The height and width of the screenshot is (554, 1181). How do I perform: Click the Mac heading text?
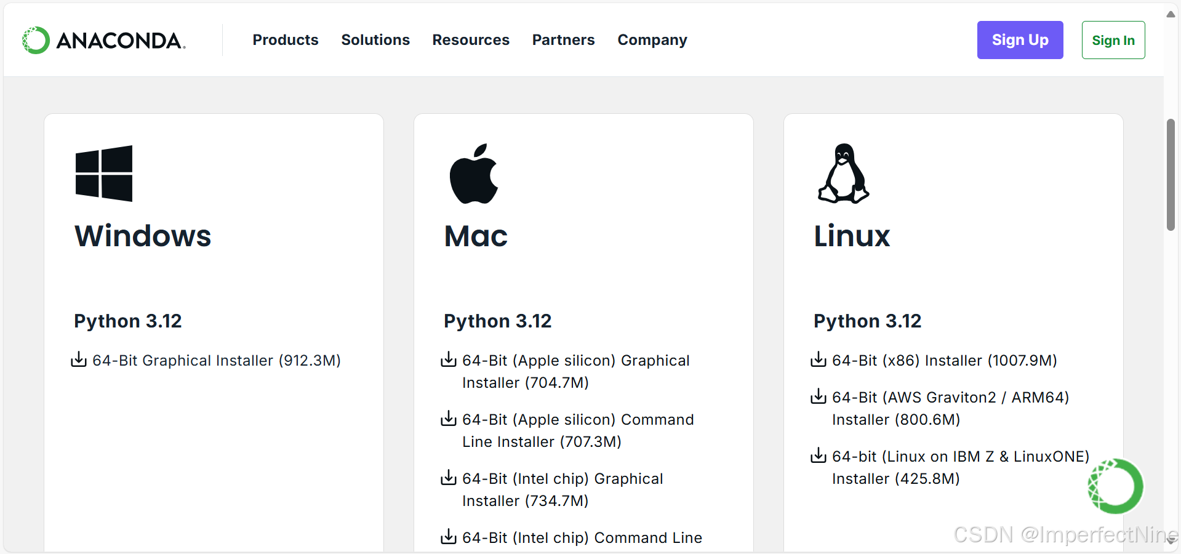coord(476,236)
